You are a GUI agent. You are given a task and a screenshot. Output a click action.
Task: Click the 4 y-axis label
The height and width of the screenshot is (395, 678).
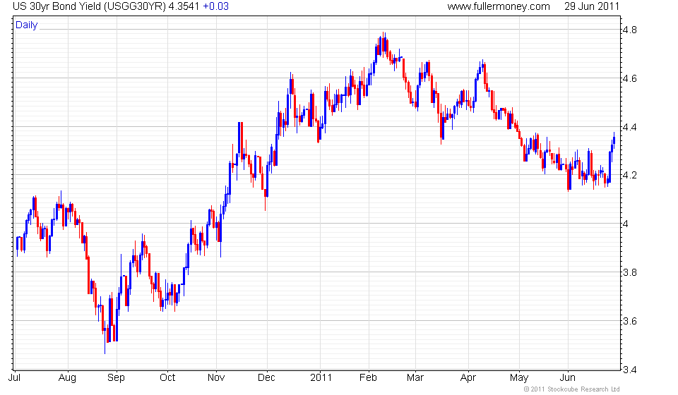point(625,224)
